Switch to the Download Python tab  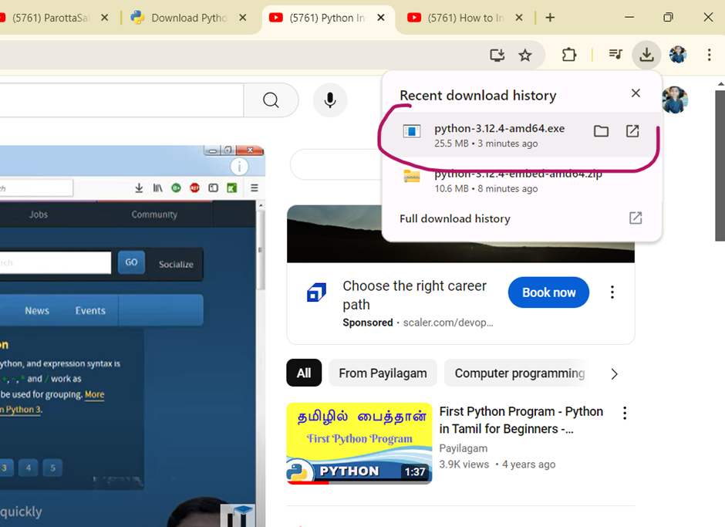pyautogui.click(x=190, y=18)
